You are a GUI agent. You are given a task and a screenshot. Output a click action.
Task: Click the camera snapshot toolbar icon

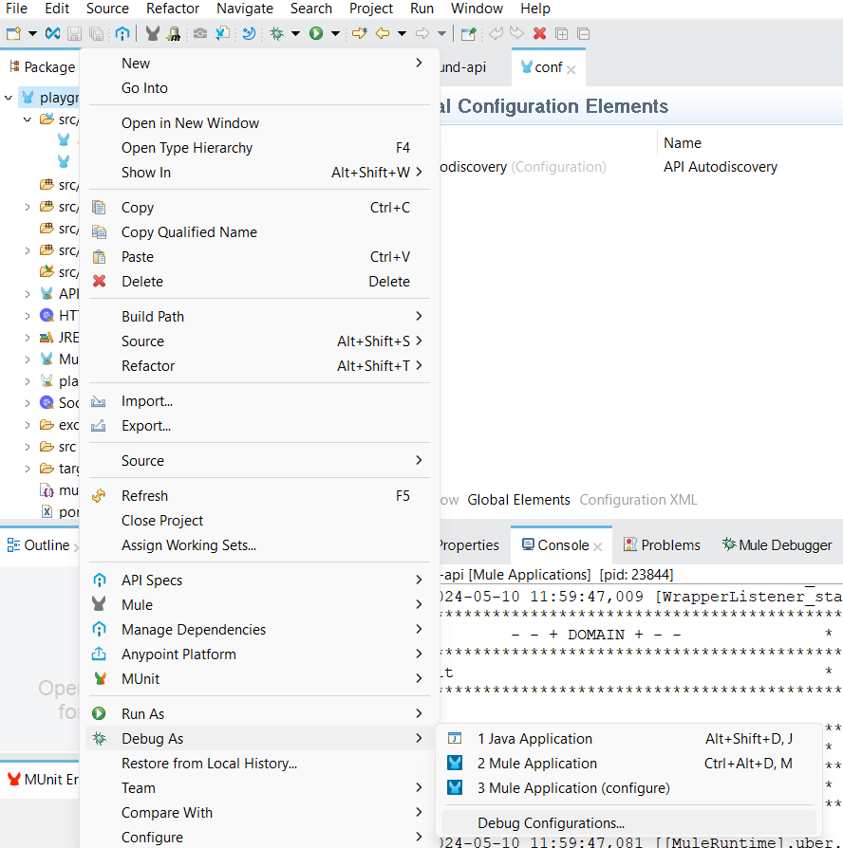click(200, 34)
